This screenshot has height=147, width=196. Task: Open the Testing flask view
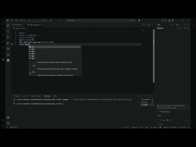click(x=8, y=55)
